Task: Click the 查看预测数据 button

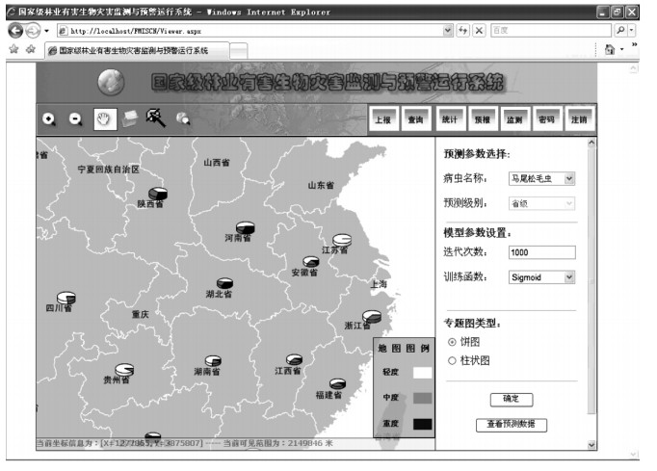Action: (511, 425)
